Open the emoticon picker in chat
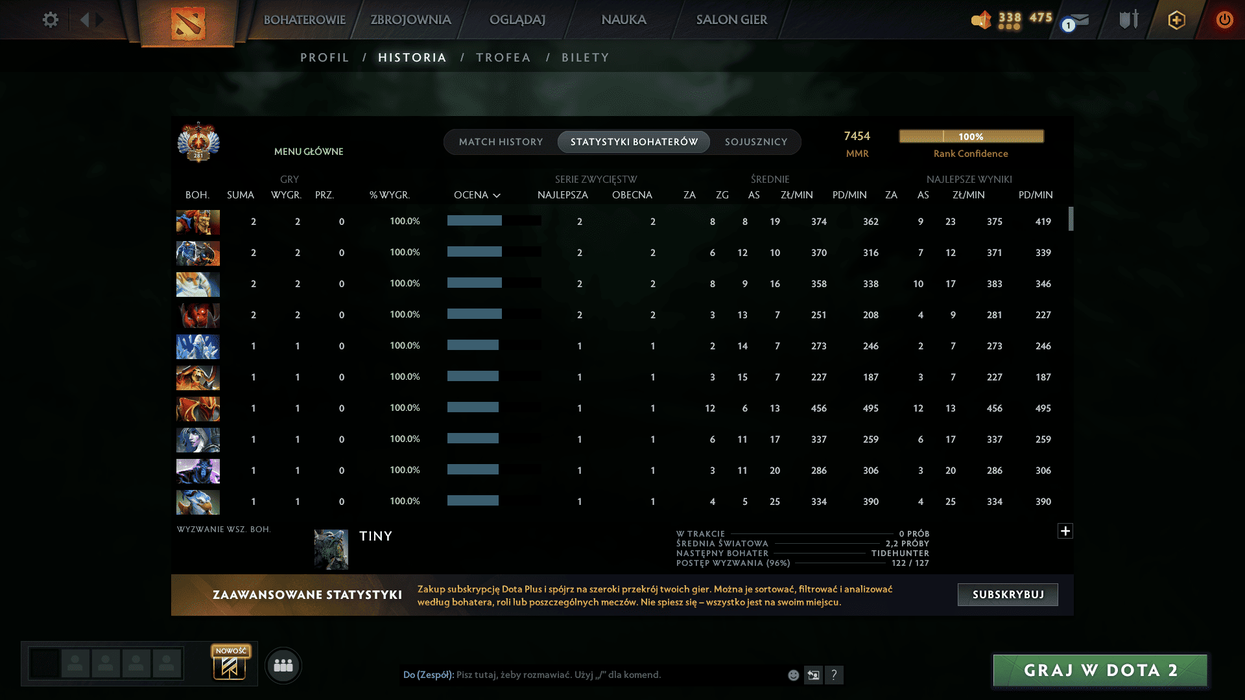1245x700 pixels. pyautogui.click(x=793, y=675)
